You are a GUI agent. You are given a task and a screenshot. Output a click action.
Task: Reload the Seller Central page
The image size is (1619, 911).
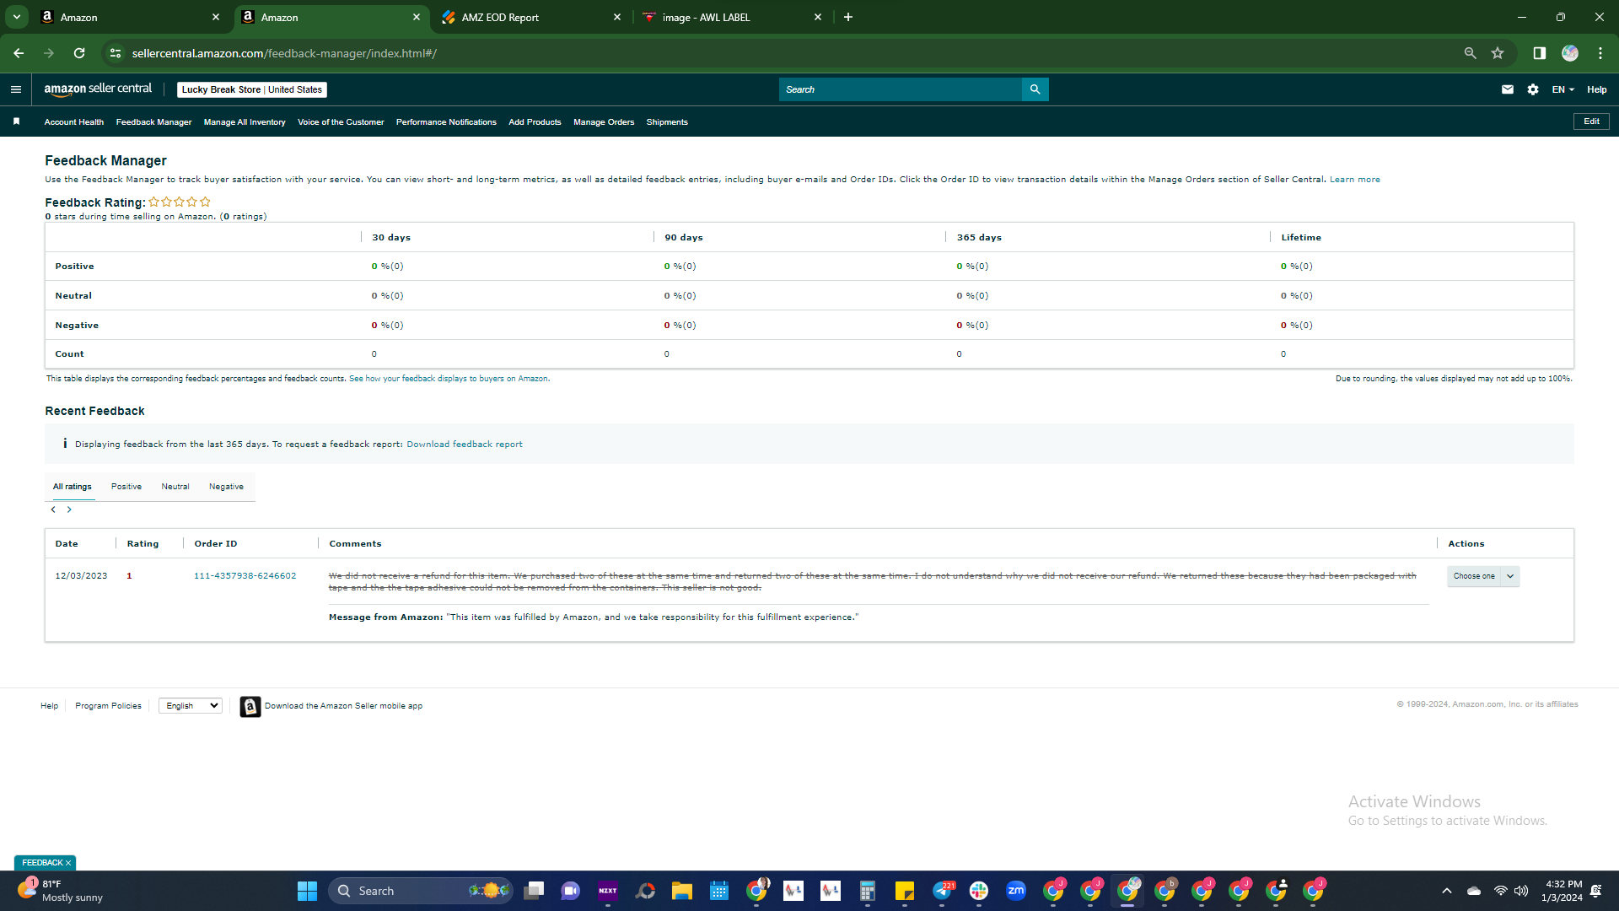coord(79,53)
